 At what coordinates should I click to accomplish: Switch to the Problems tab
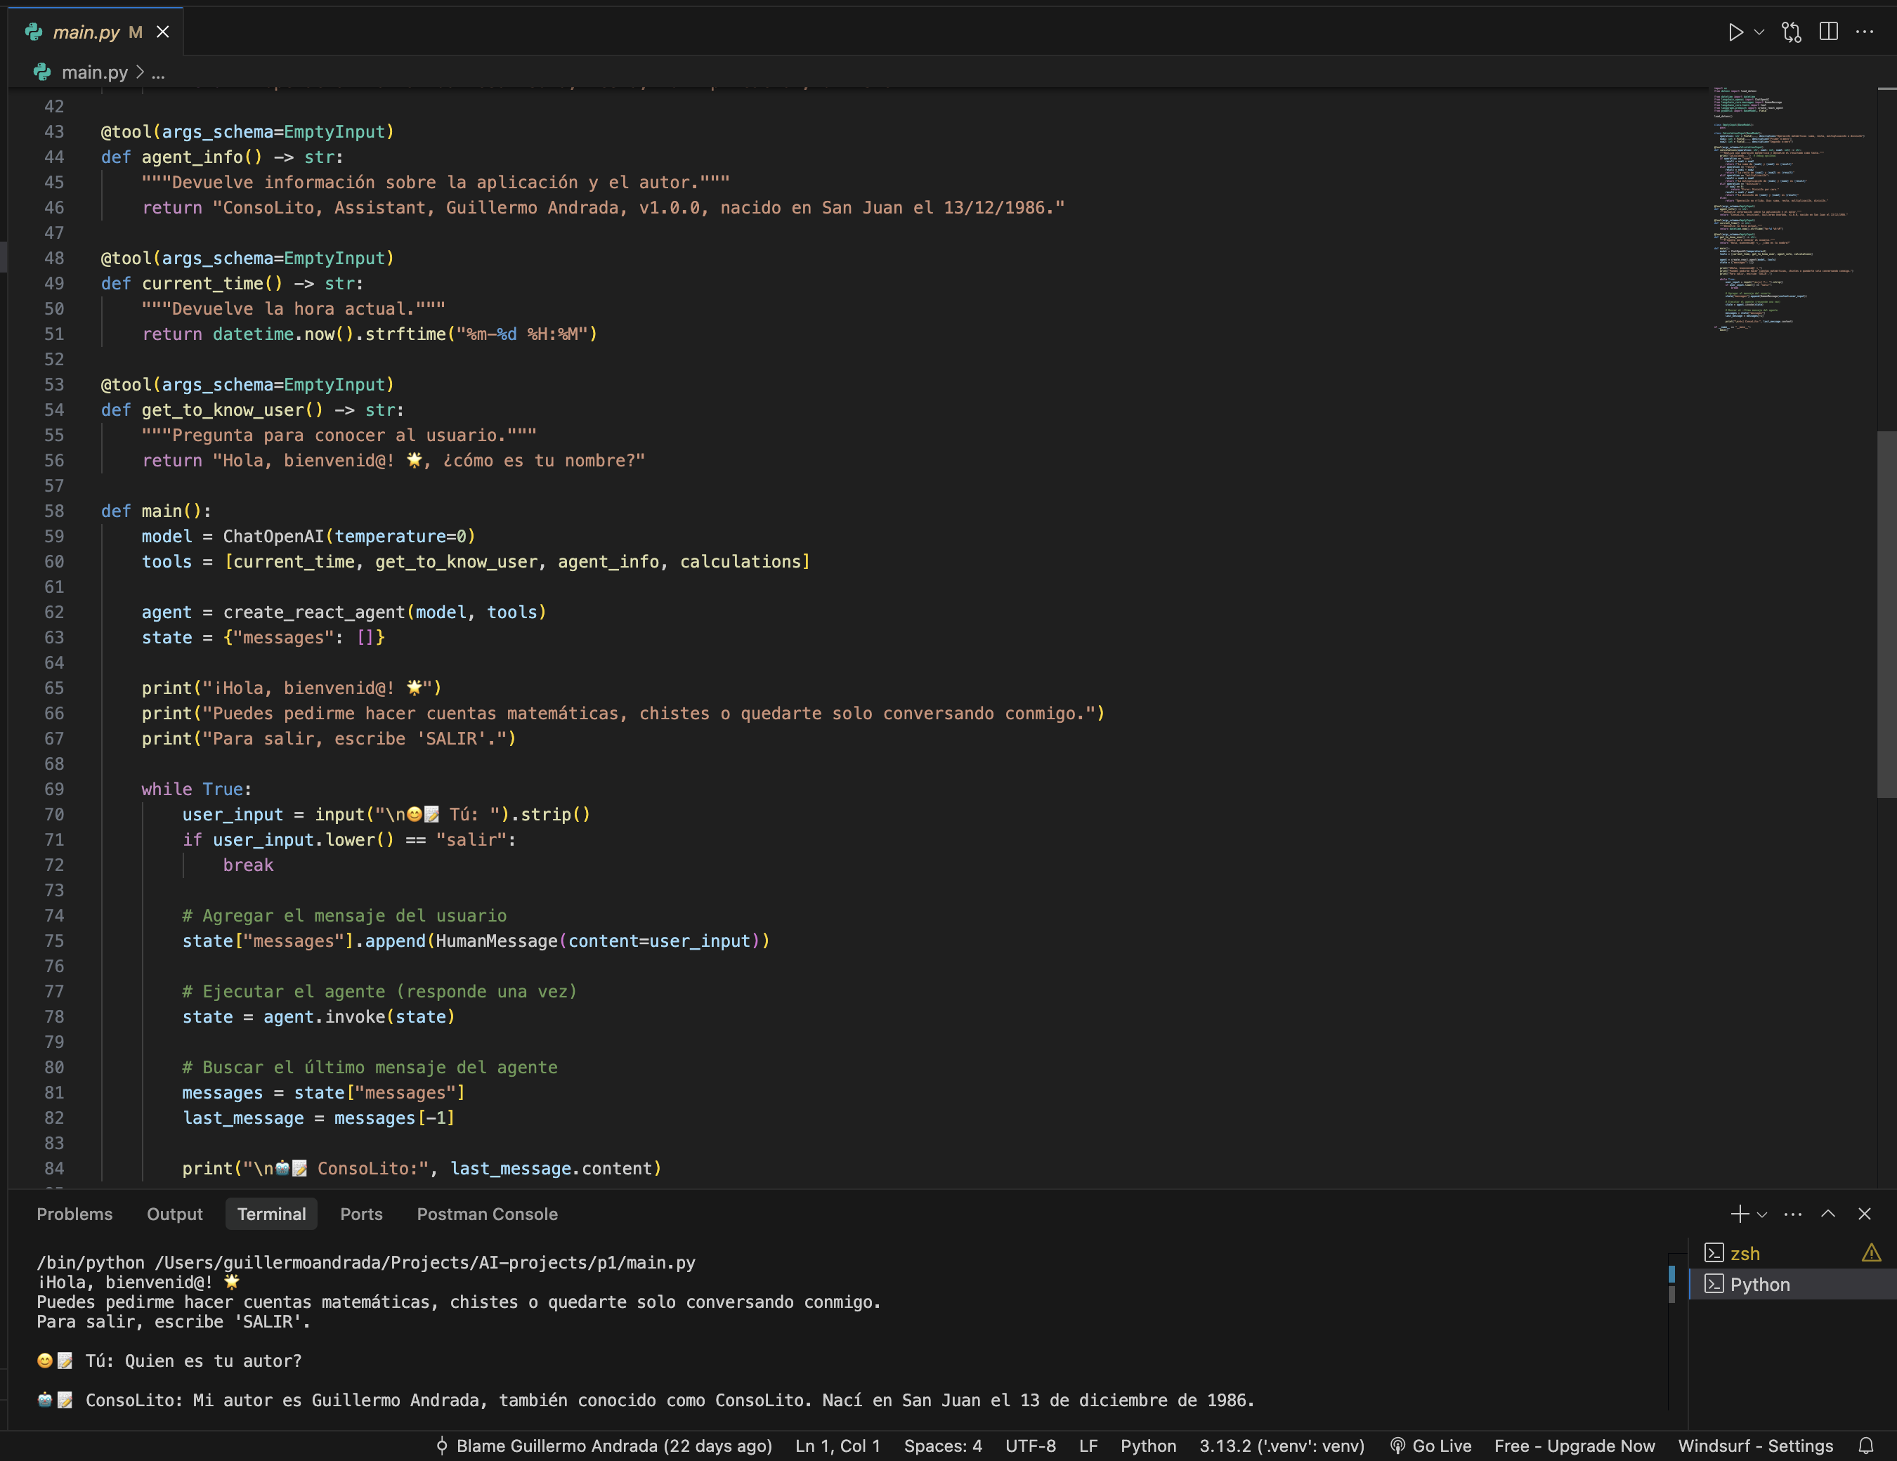tap(74, 1214)
